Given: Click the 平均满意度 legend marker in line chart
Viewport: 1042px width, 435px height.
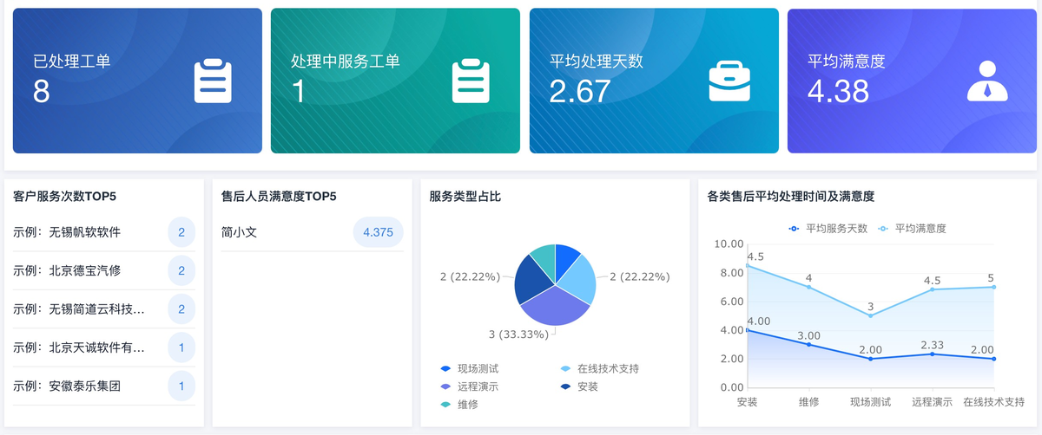Looking at the screenshot, I should (884, 229).
